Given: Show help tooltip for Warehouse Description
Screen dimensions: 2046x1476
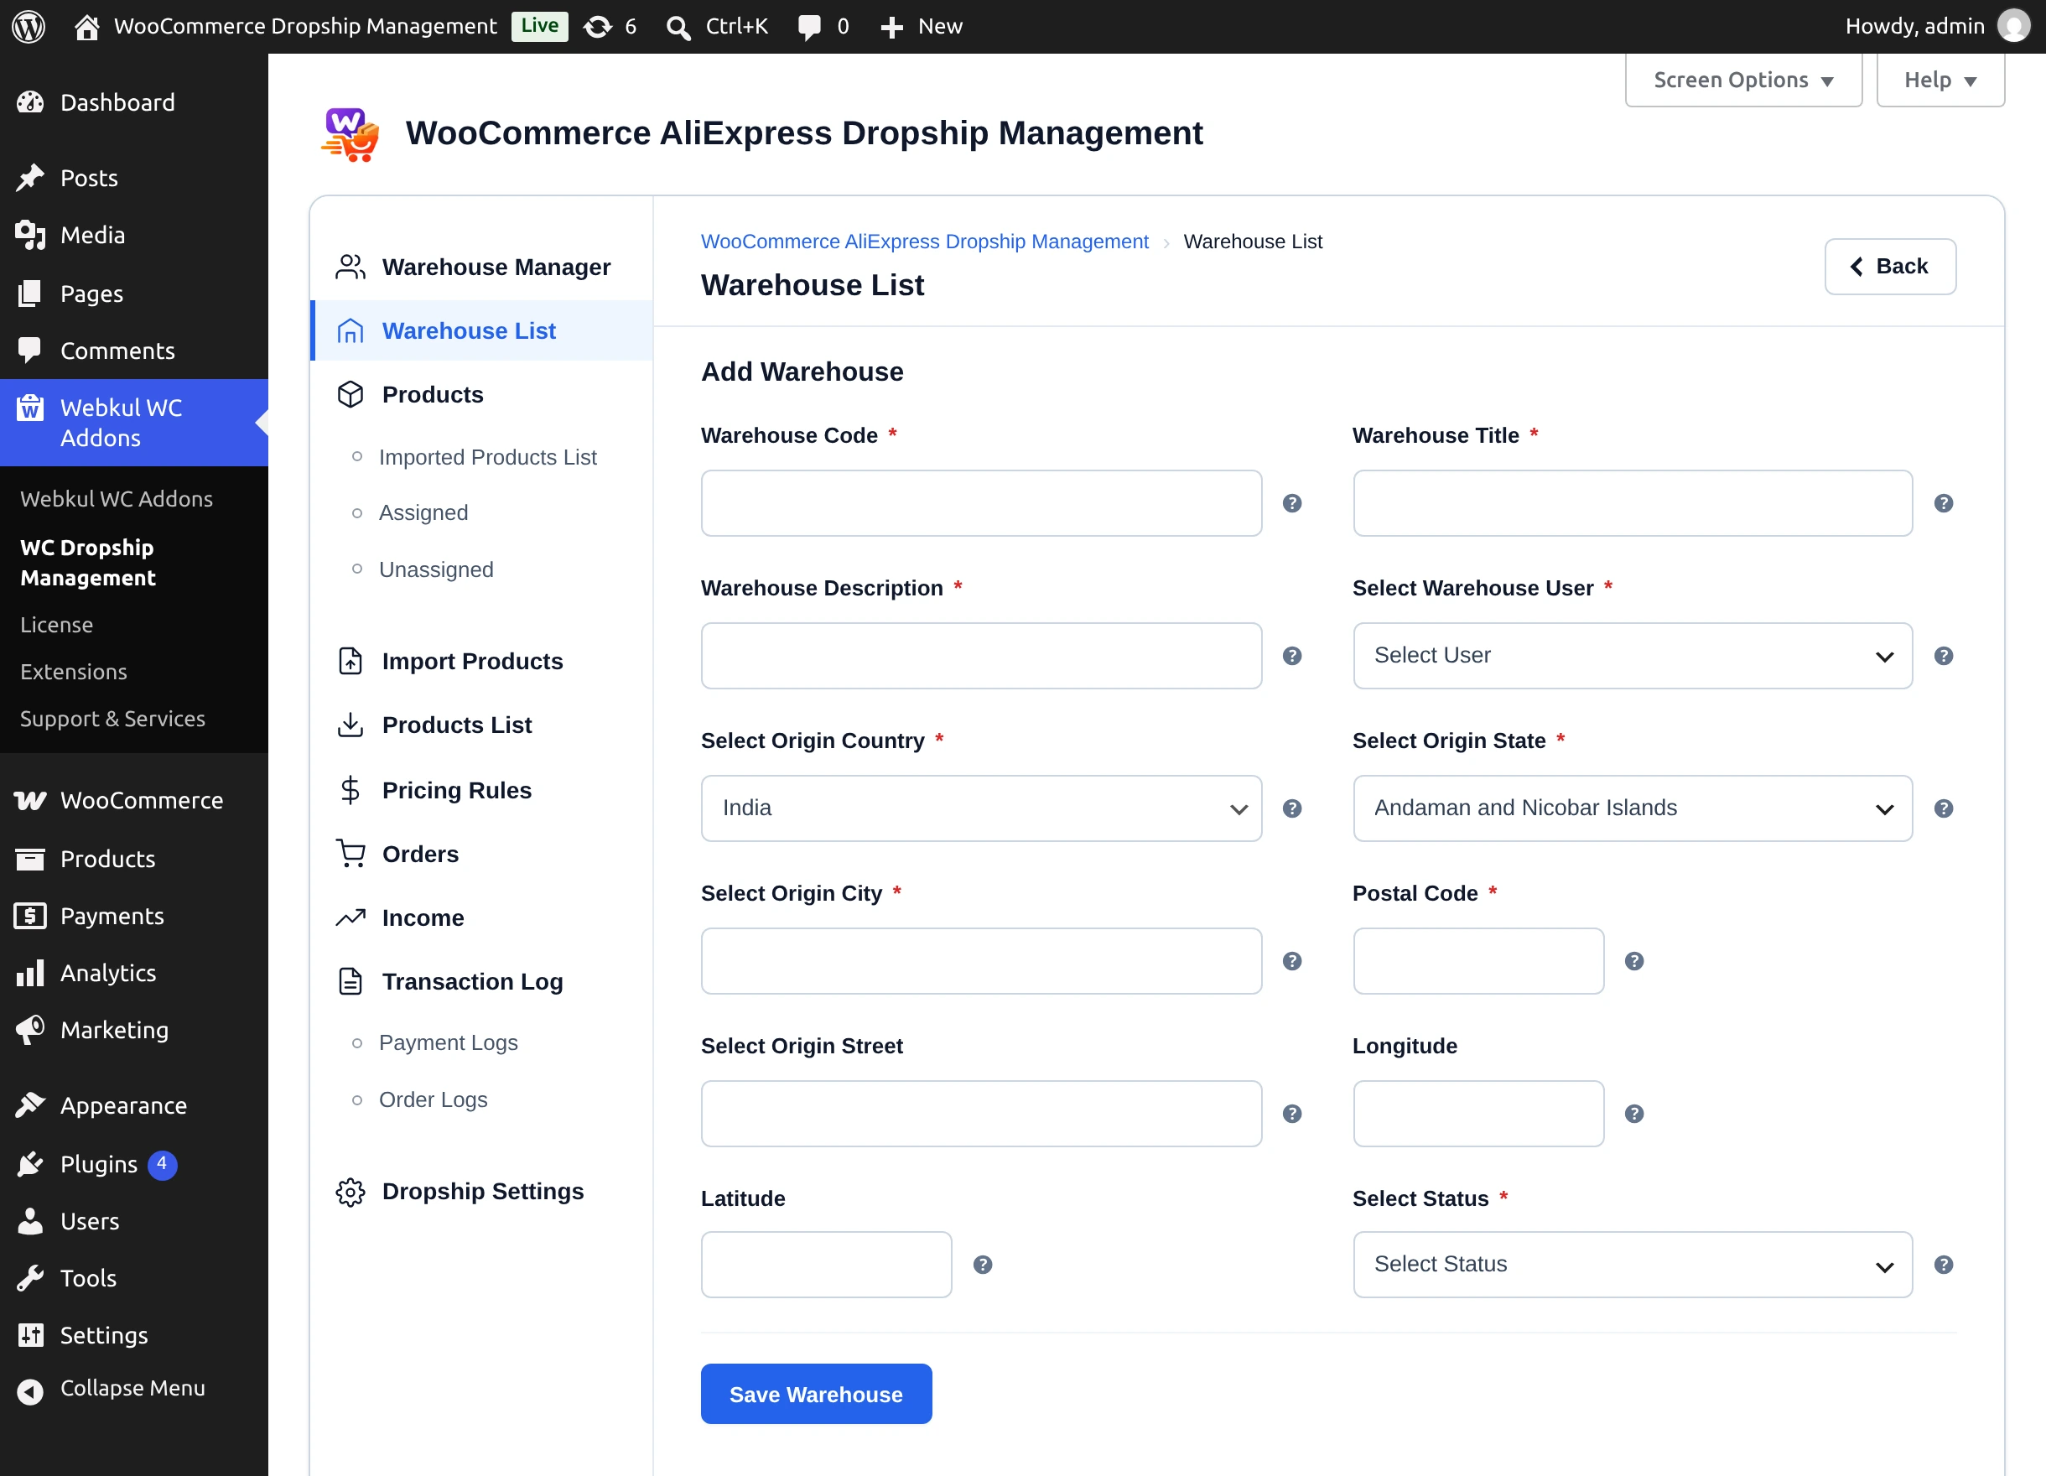Looking at the screenshot, I should click(1292, 656).
